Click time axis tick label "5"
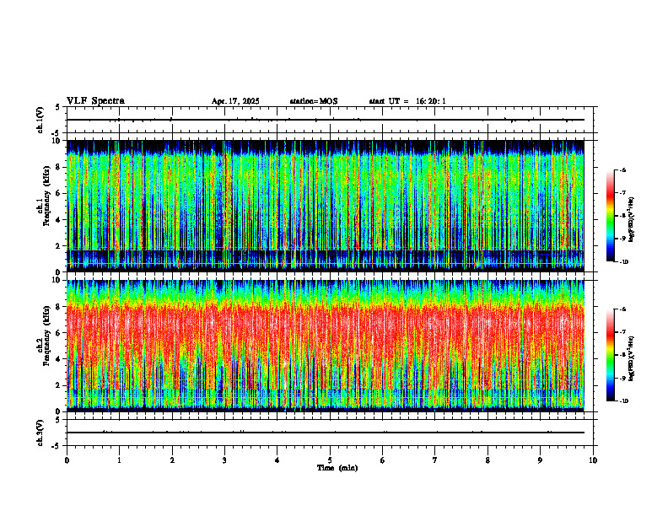 click(x=330, y=460)
